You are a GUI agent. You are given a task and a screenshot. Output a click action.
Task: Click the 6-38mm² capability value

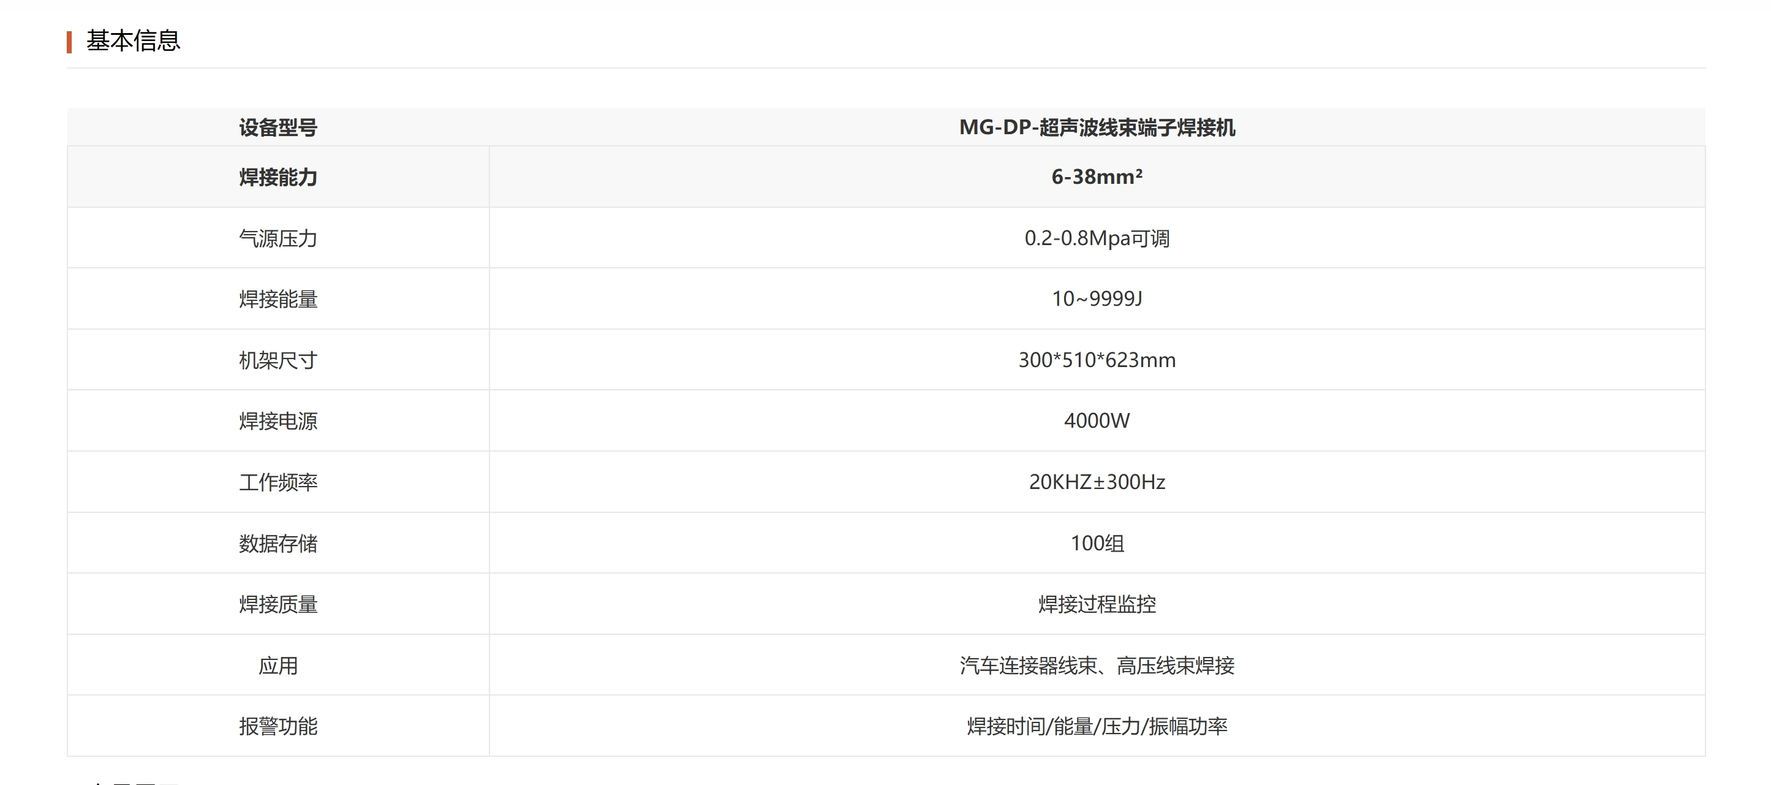click(x=1096, y=177)
